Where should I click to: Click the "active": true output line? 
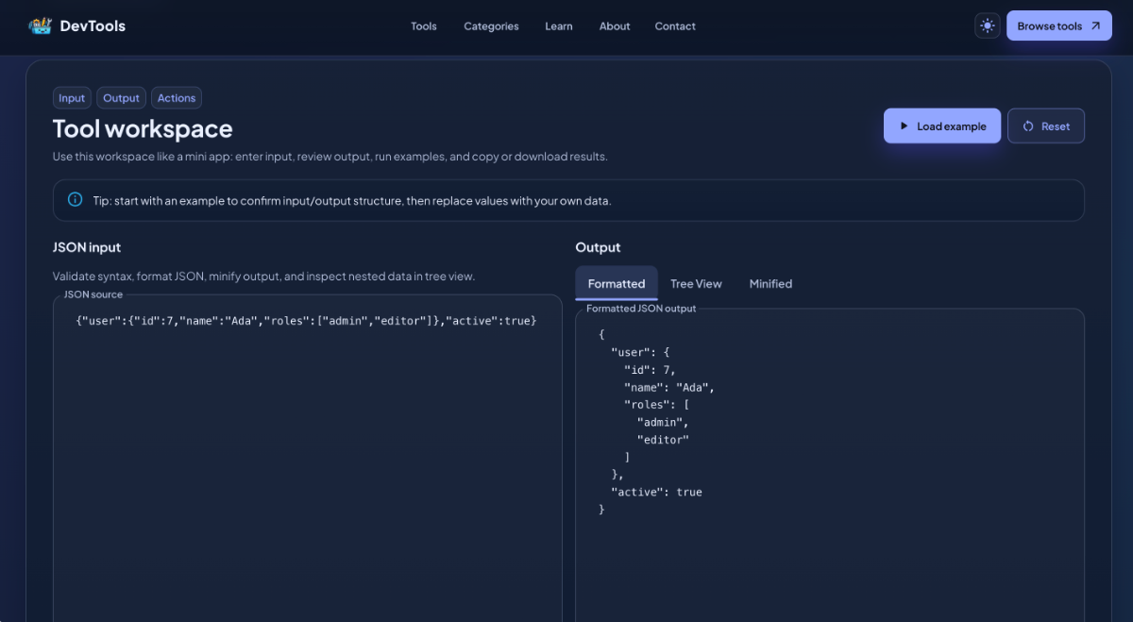656,492
